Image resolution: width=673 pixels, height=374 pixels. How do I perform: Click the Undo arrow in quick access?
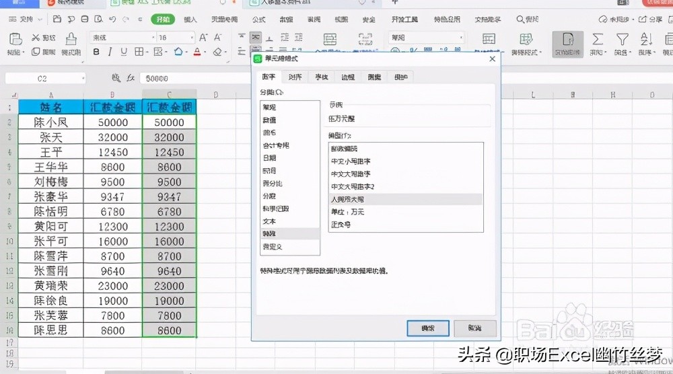(x=112, y=20)
